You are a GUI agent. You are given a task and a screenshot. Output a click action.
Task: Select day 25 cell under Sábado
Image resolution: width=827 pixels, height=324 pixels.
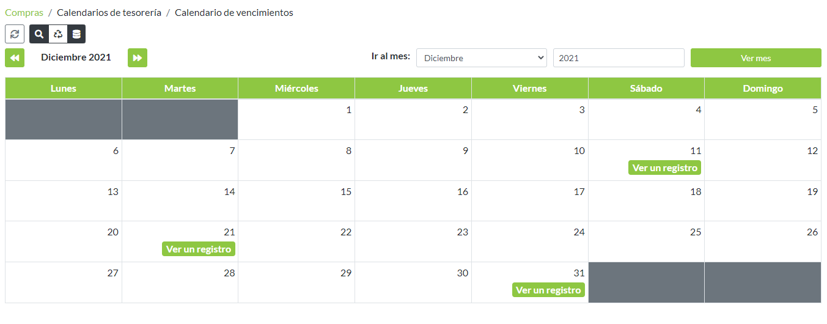(646, 241)
